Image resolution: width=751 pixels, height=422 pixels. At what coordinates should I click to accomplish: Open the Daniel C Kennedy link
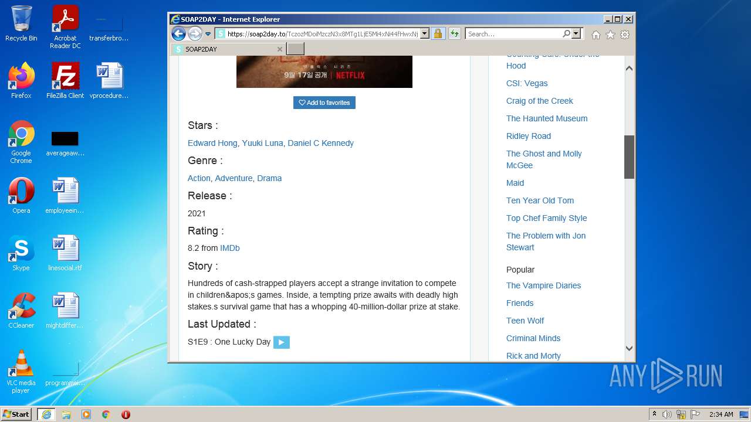pyautogui.click(x=320, y=143)
